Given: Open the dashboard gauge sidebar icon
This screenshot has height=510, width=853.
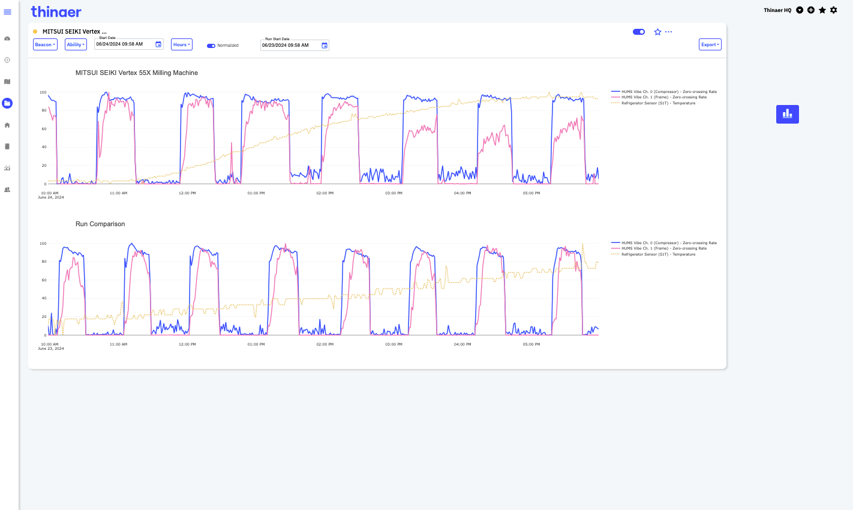Looking at the screenshot, I should click(7, 38).
